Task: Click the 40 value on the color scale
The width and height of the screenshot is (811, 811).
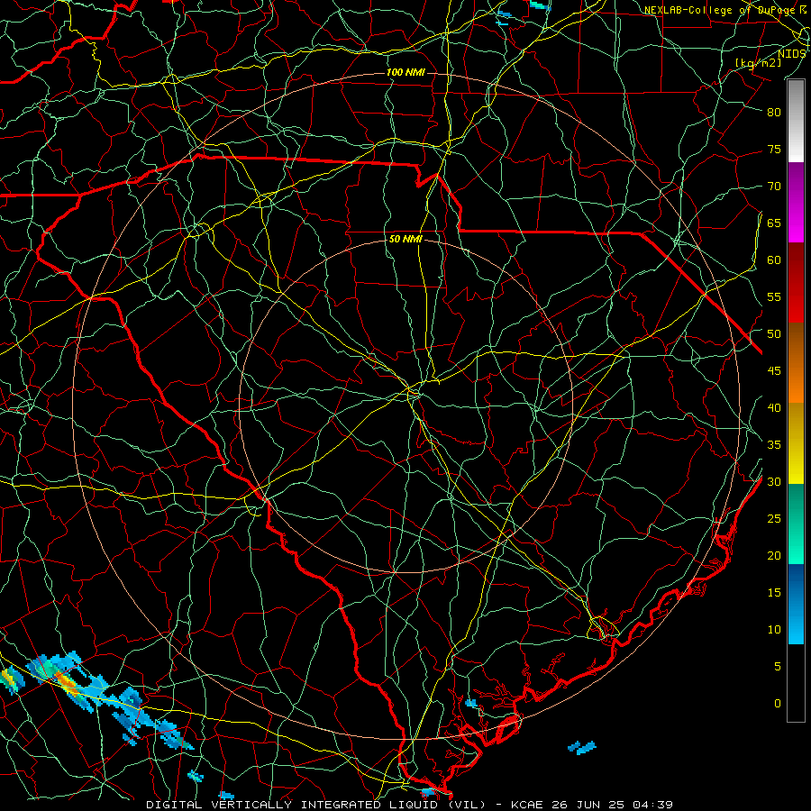Action: pyautogui.click(x=774, y=408)
